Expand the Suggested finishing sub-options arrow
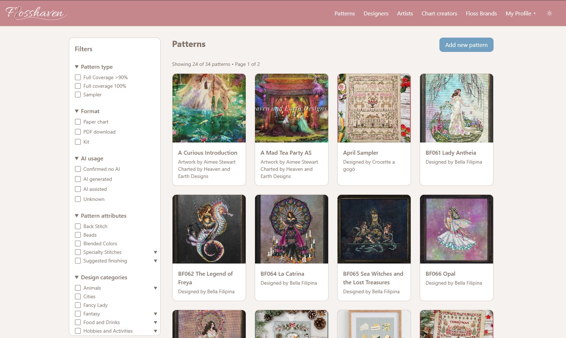 155,261
